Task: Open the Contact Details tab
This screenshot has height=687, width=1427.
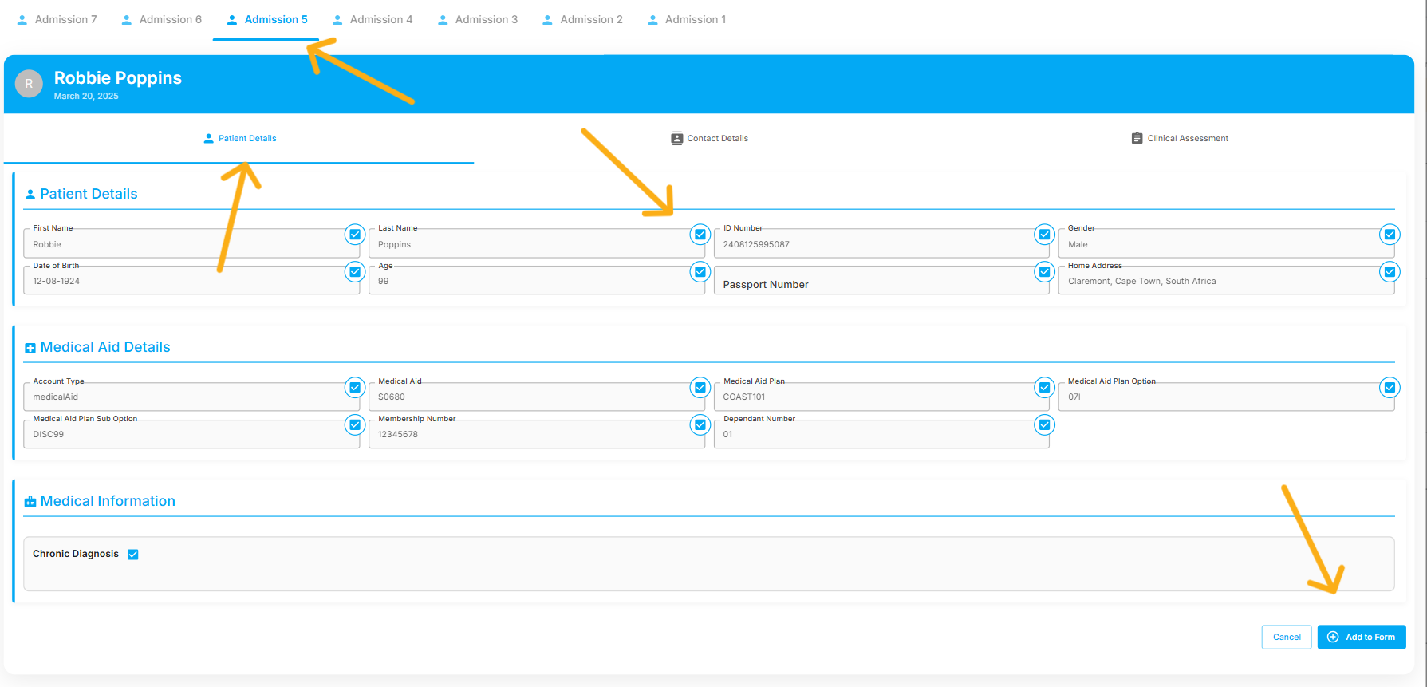Action: click(x=710, y=138)
